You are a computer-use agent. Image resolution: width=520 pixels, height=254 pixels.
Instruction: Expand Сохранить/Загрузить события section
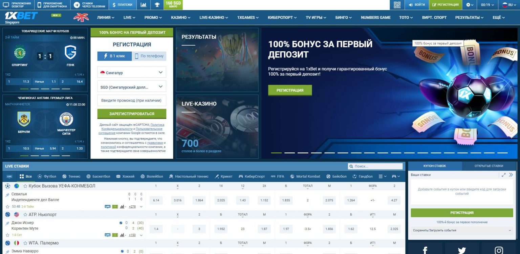pos(462,230)
